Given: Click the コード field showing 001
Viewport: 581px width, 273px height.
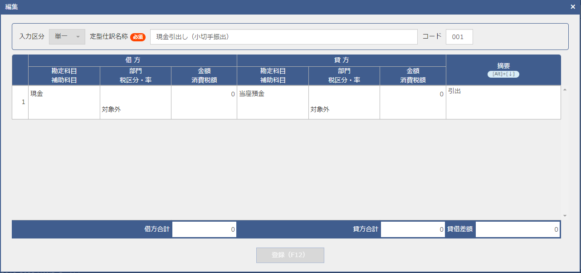Looking at the screenshot, I should coord(459,37).
